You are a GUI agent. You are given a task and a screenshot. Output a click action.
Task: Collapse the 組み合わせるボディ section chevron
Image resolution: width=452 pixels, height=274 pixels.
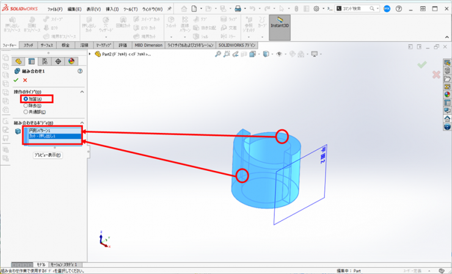click(x=82, y=123)
